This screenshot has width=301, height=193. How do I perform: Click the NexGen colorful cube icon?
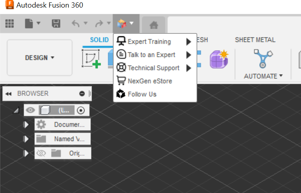coord(122,24)
